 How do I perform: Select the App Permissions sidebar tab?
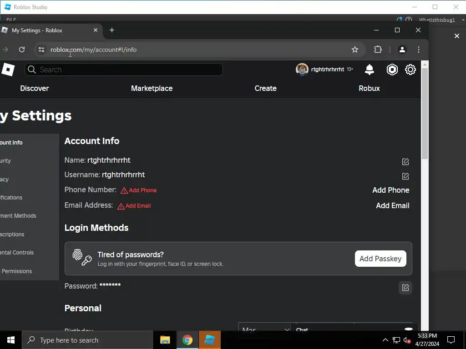30,271
